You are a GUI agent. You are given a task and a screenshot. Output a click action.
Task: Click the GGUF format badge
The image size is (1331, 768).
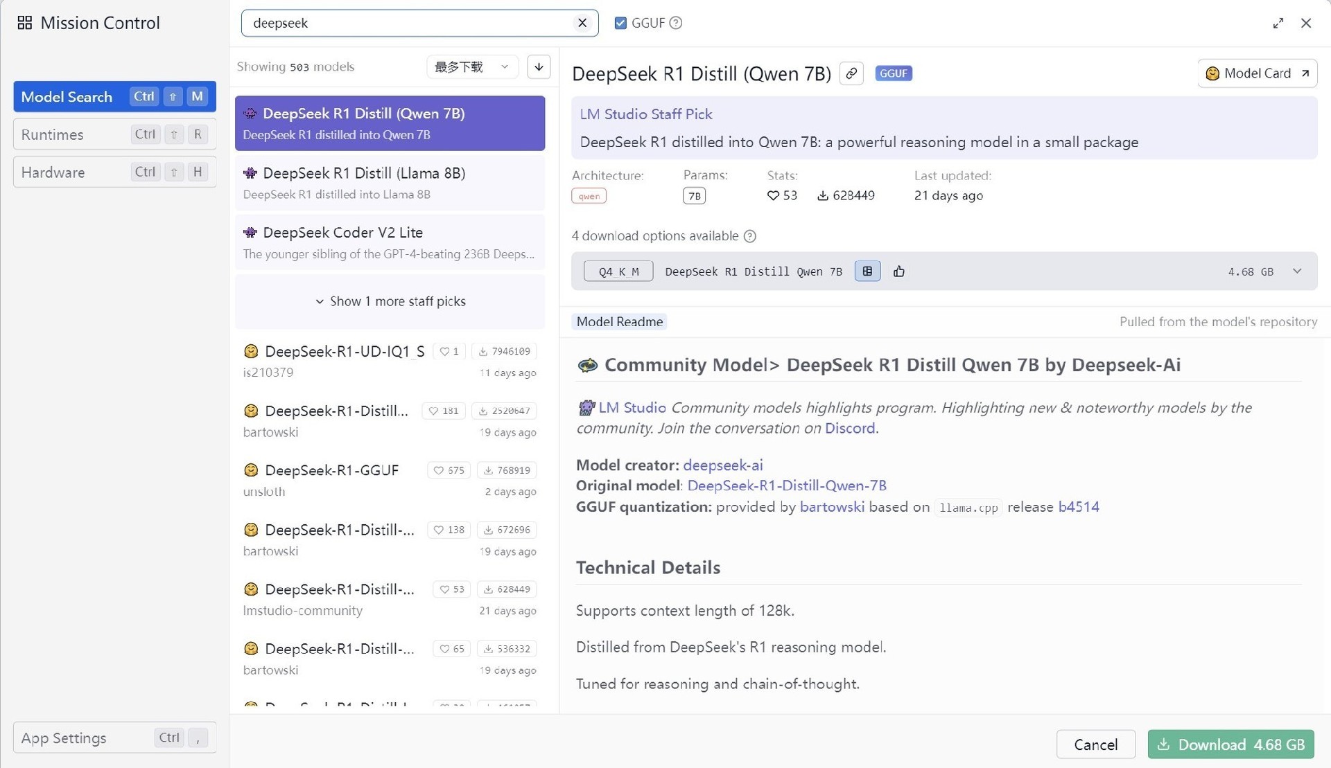tap(894, 73)
